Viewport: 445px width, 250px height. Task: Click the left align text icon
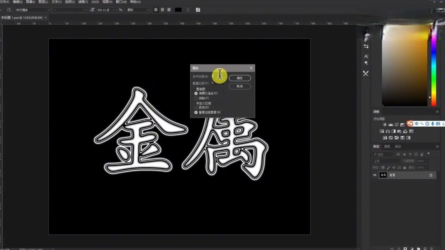156,9
